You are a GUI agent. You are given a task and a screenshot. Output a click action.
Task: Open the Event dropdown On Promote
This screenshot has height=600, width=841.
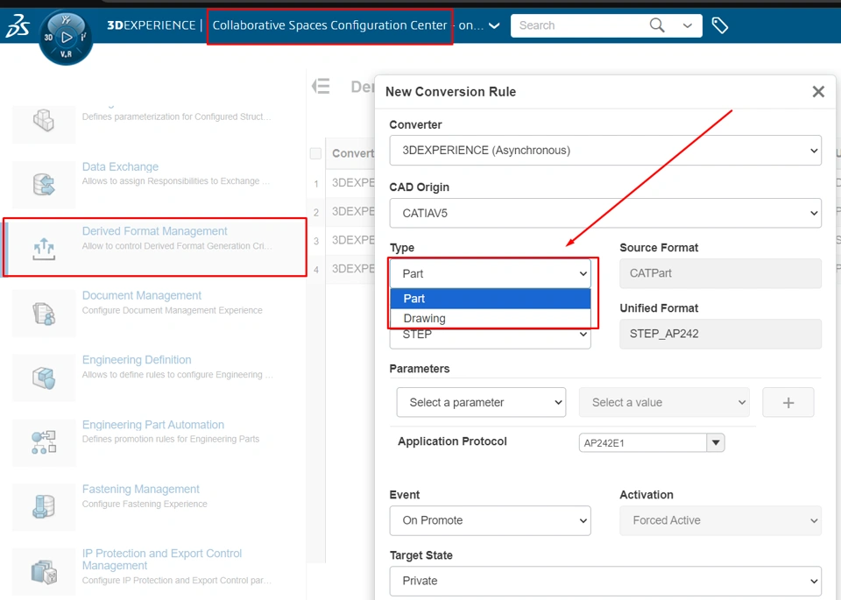491,520
